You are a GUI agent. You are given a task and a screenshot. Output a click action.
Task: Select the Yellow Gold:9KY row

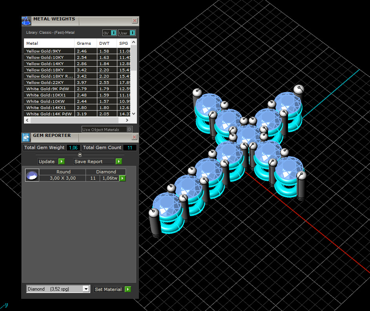point(77,51)
